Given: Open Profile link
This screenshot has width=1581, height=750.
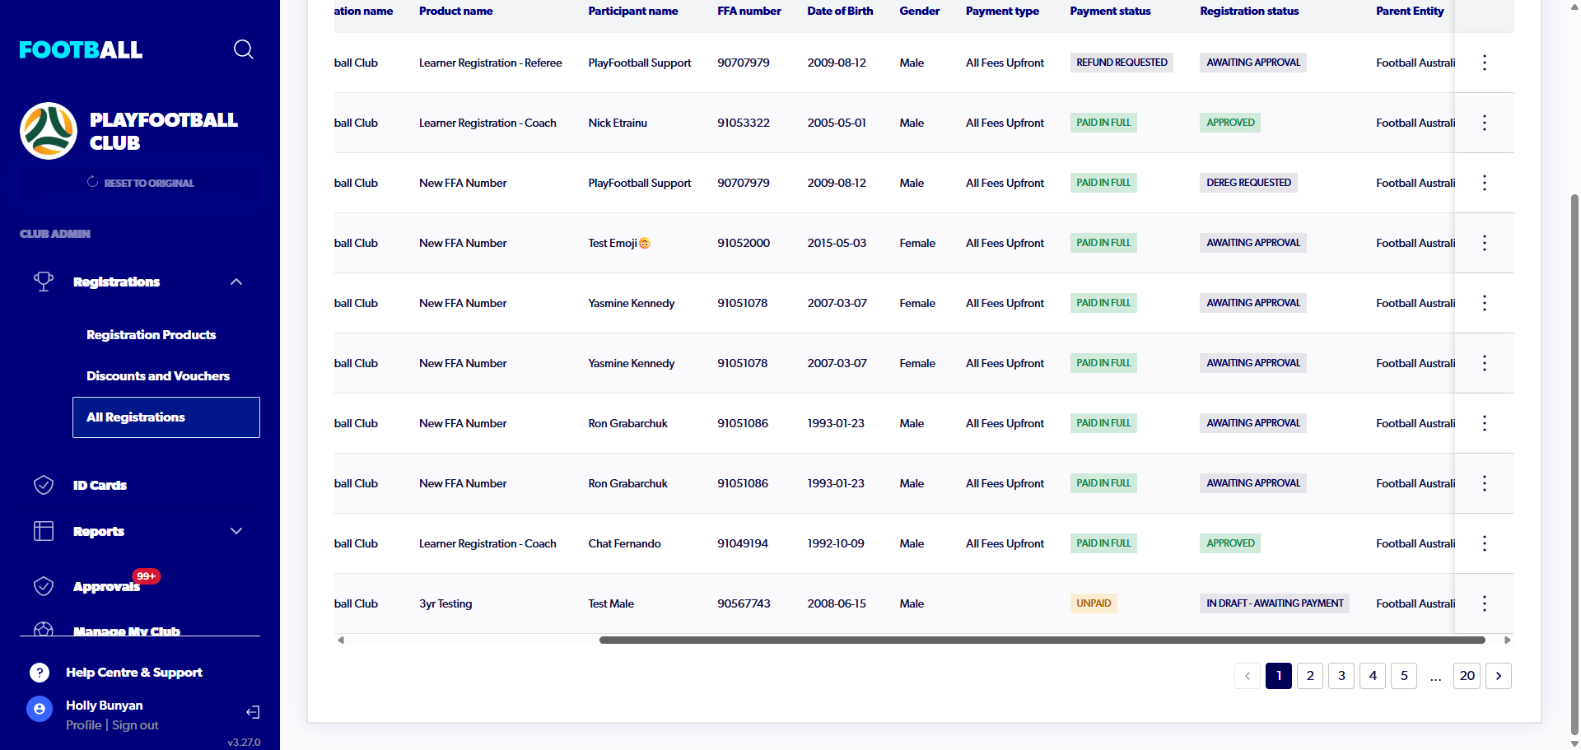Looking at the screenshot, I should pos(84,725).
